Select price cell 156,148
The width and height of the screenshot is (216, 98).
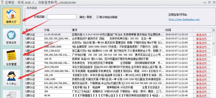click(48, 75)
